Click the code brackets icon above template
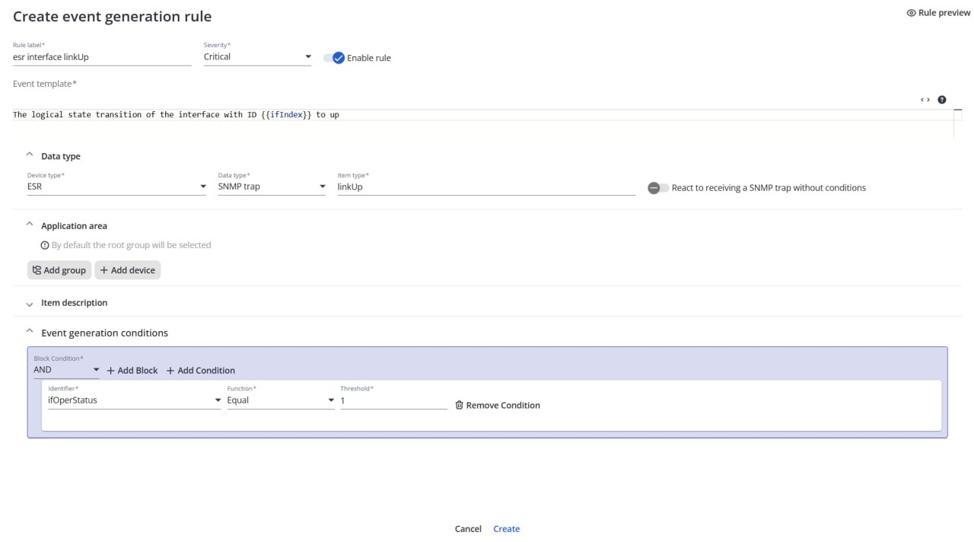The height and width of the screenshot is (542, 974). (x=925, y=100)
